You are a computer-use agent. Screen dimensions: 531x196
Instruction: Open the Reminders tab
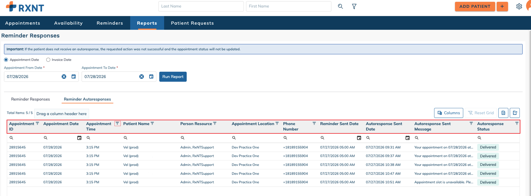point(110,23)
